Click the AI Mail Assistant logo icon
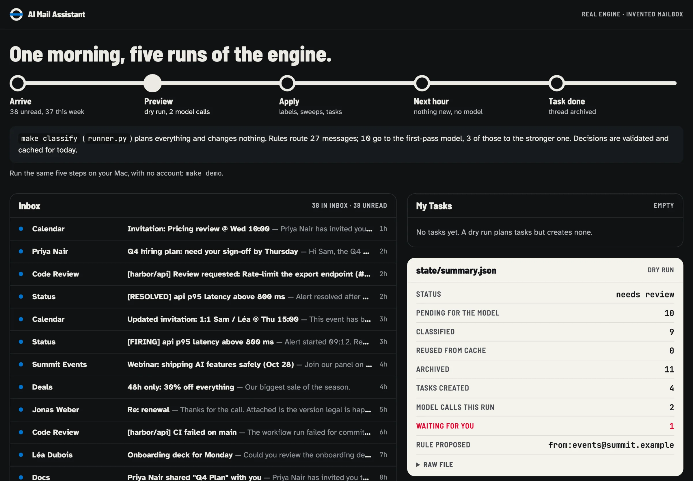 16,14
